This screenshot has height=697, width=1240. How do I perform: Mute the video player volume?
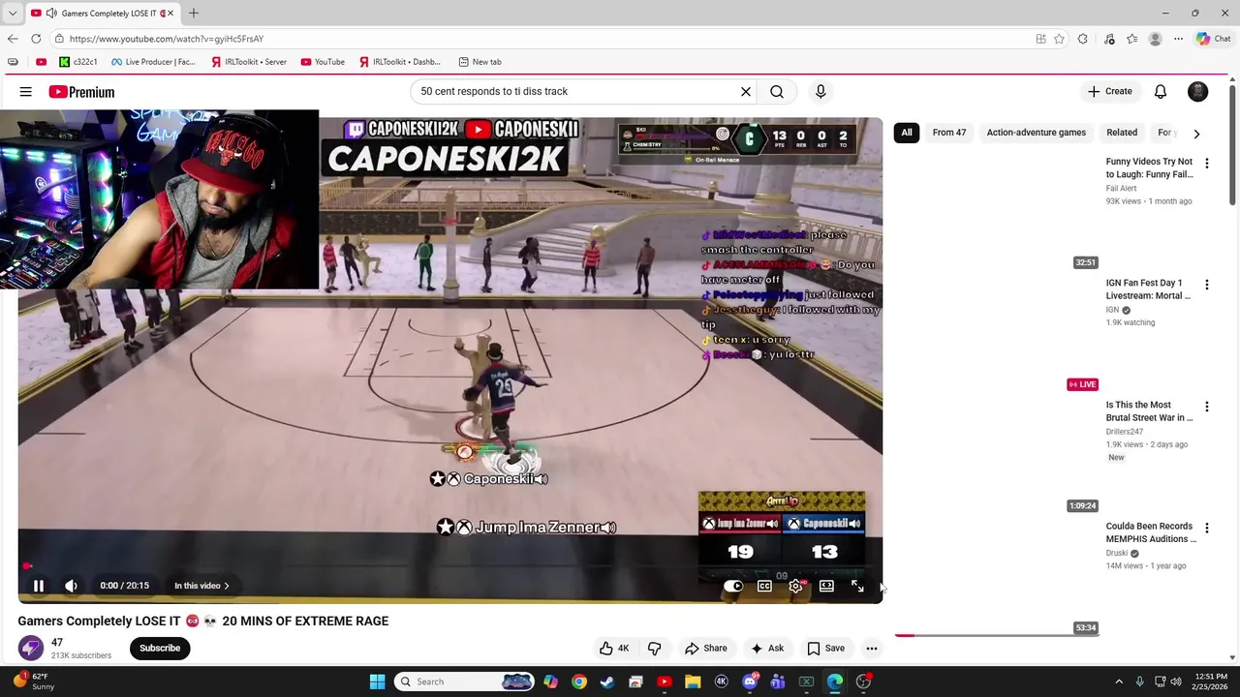point(71,586)
